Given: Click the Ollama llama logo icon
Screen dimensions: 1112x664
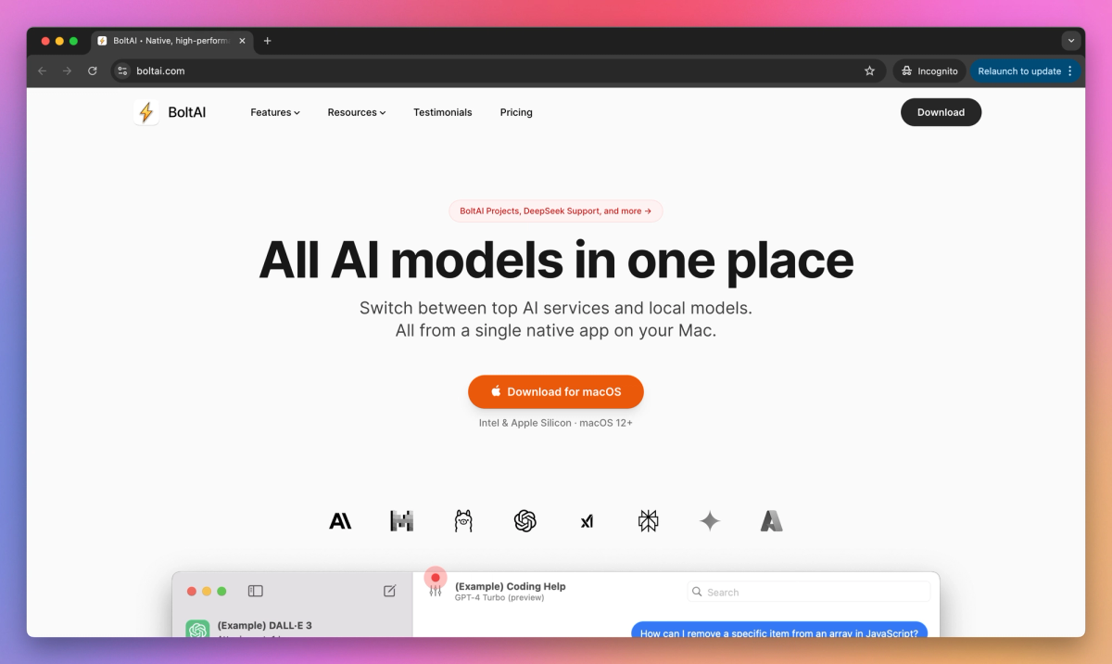Looking at the screenshot, I should click(463, 521).
